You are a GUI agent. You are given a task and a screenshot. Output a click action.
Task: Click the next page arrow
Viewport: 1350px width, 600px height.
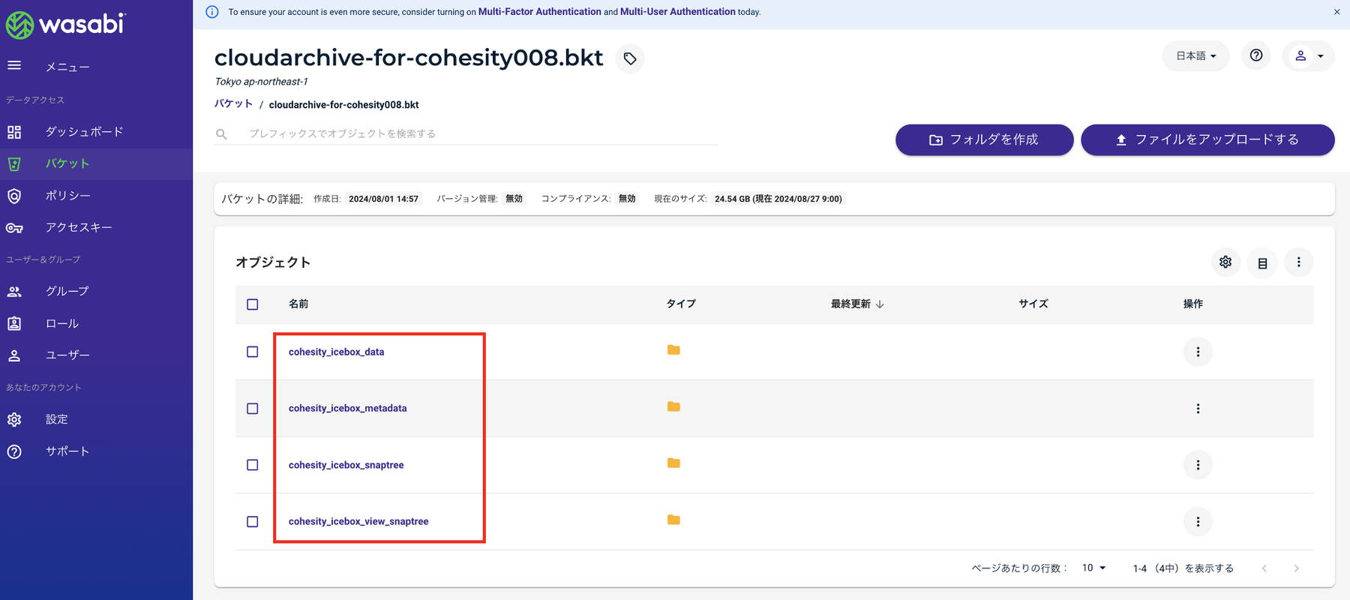click(1296, 568)
